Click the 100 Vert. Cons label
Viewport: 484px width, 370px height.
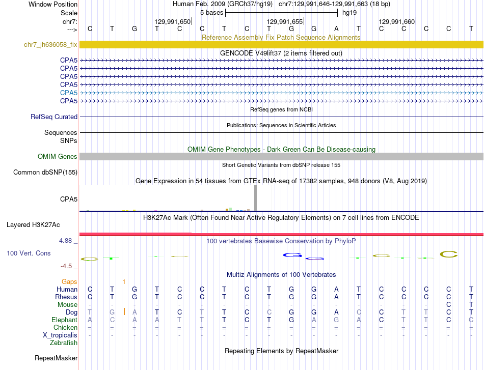29,253
